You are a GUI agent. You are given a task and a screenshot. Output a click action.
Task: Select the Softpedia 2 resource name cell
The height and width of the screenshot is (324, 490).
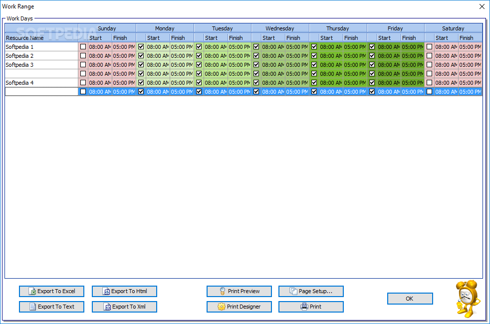point(41,55)
